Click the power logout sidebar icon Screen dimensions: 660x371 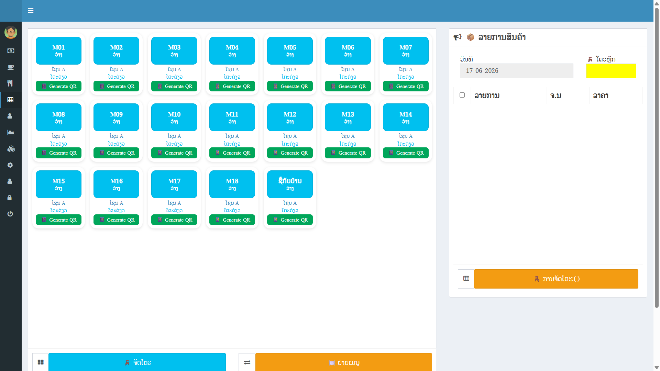(10, 214)
